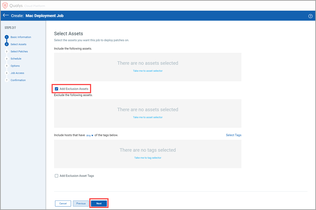Click Take me to tag selector
The image size is (316, 210).
coord(148,158)
